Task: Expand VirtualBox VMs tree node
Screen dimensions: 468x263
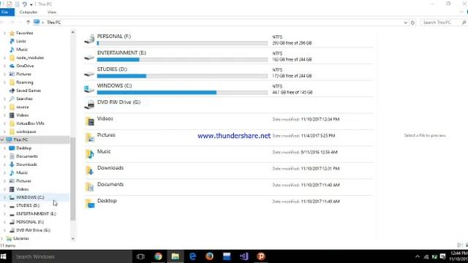Action: (x=4, y=123)
